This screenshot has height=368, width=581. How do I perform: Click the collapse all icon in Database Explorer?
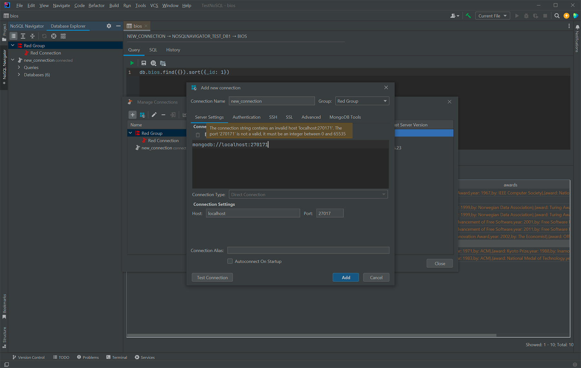pyautogui.click(x=32, y=36)
